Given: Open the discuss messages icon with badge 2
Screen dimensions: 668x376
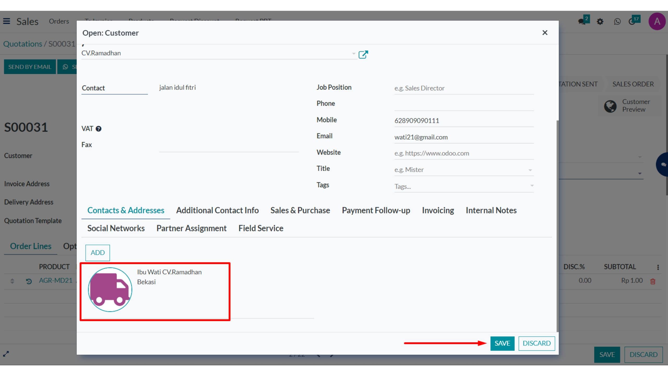Looking at the screenshot, I should click(x=583, y=20).
